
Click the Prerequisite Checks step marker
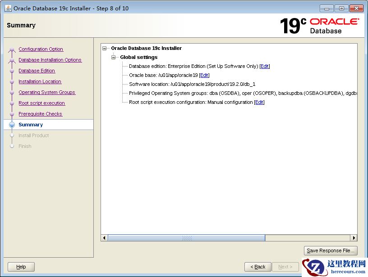(12, 114)
